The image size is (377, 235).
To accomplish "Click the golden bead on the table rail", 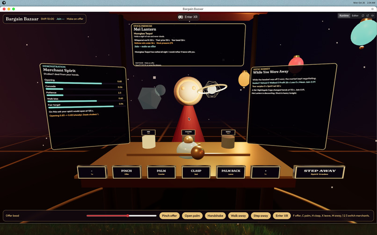I will [x=198, y=152].
